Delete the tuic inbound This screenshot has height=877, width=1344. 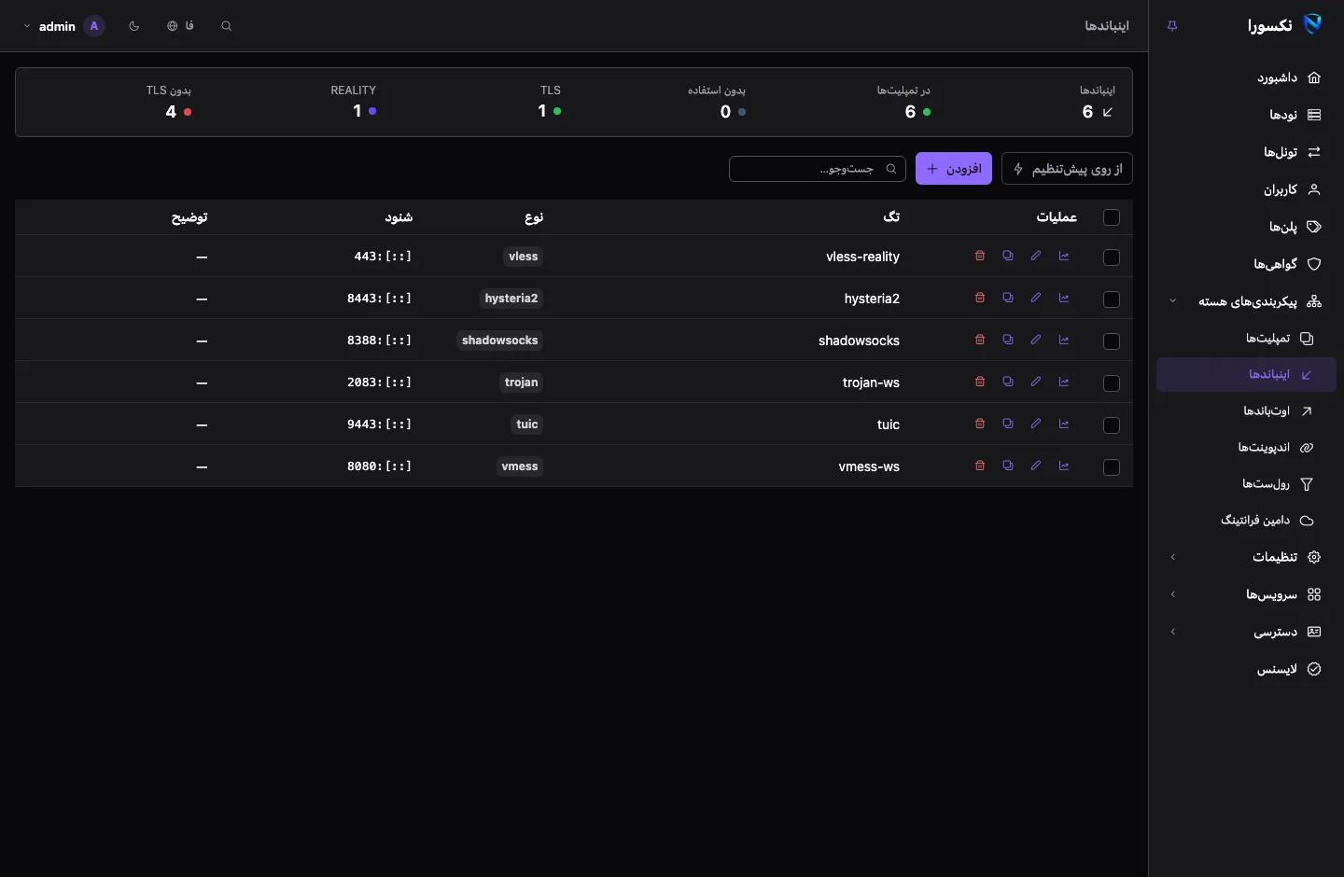click(x=980, y=424)
